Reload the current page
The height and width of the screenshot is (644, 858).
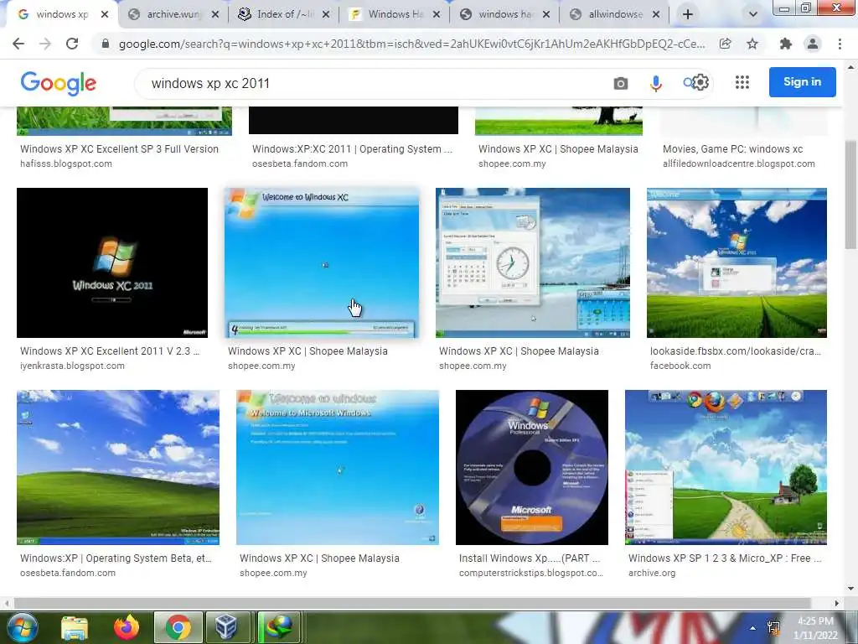pos(72,44)
